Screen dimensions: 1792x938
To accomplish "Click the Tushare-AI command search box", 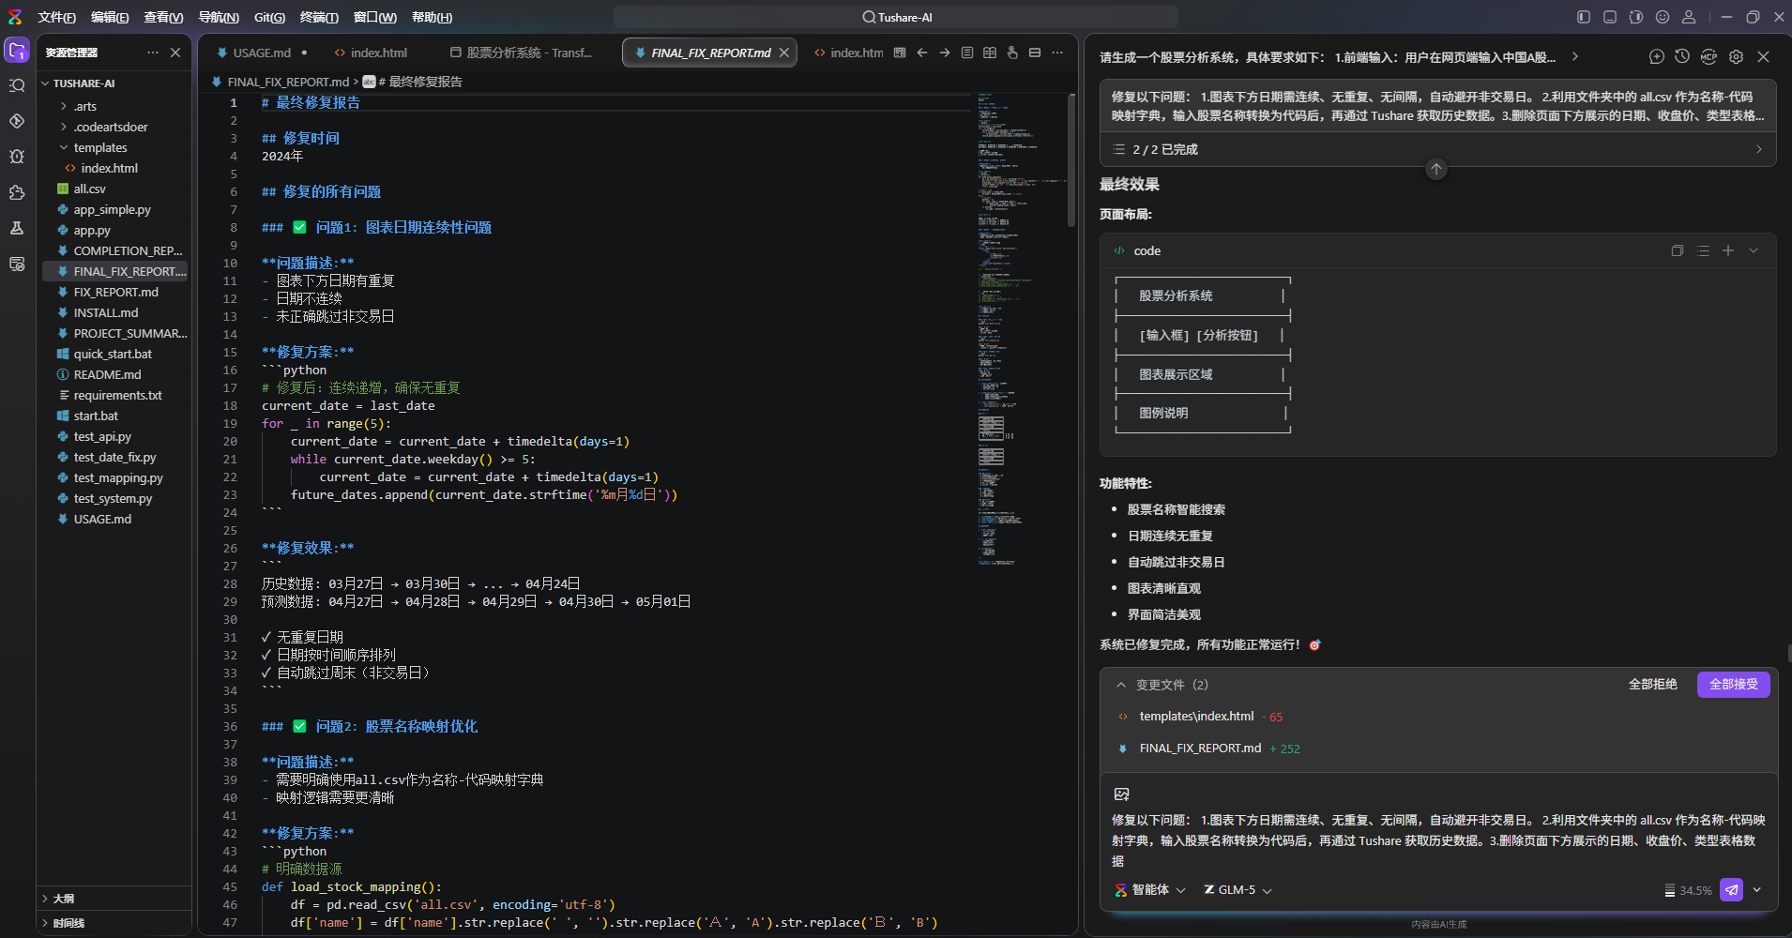I will (896, 17).
